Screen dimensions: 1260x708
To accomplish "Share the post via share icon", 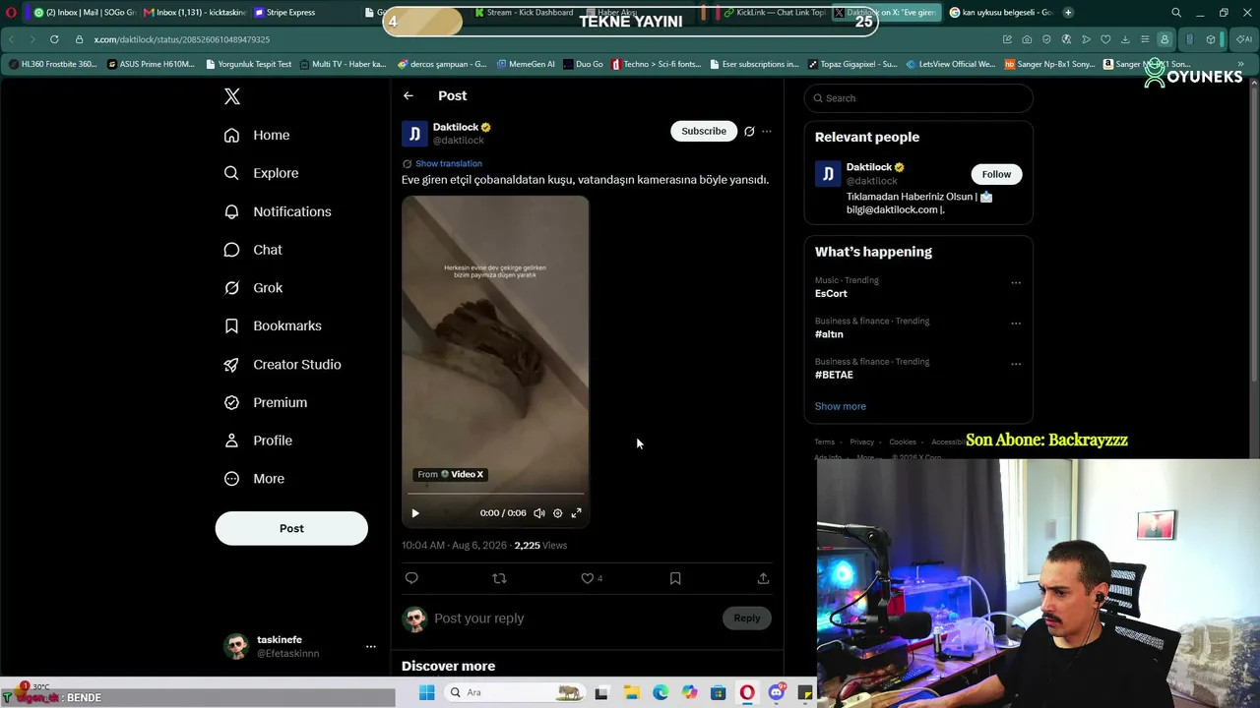I will (763, 578).
